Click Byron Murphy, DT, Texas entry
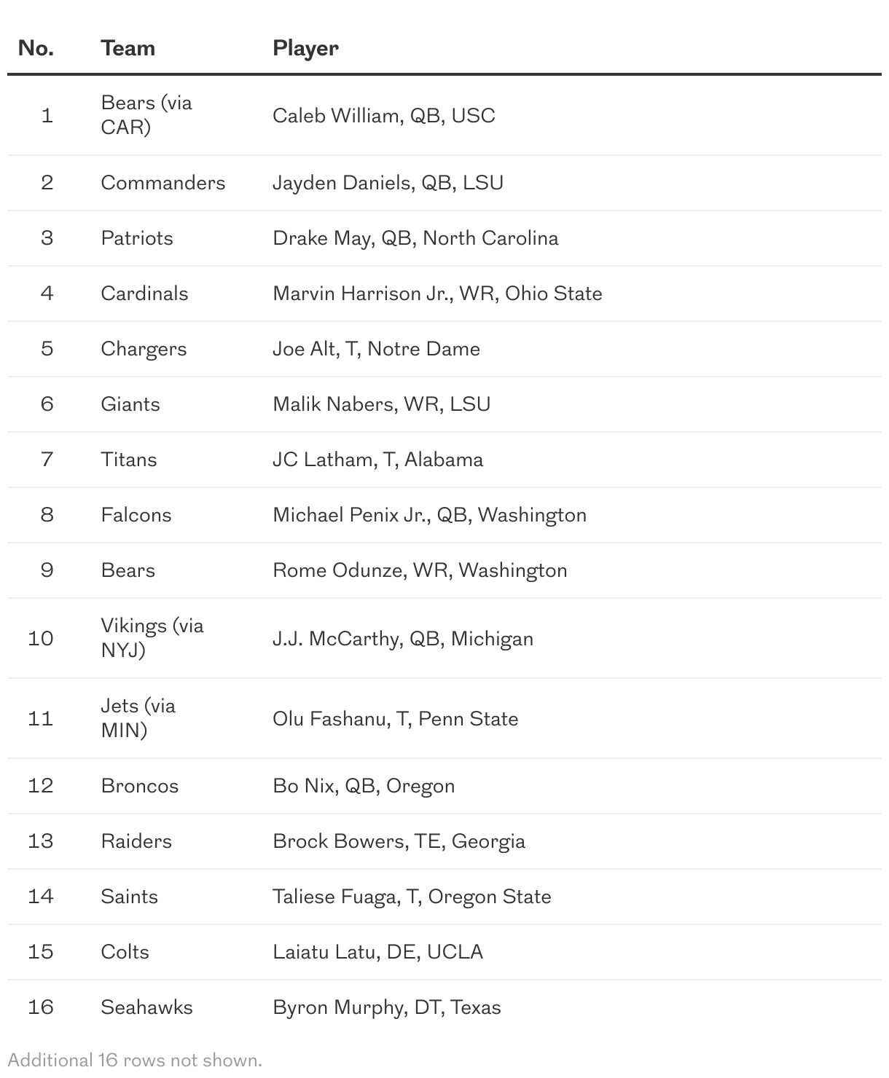The image size is (889, 1078). (386, 1007)
